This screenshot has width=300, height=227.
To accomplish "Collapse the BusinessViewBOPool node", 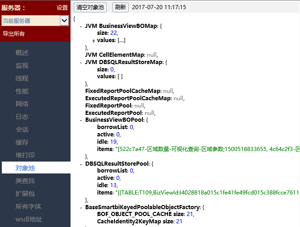I will [81, 120].
